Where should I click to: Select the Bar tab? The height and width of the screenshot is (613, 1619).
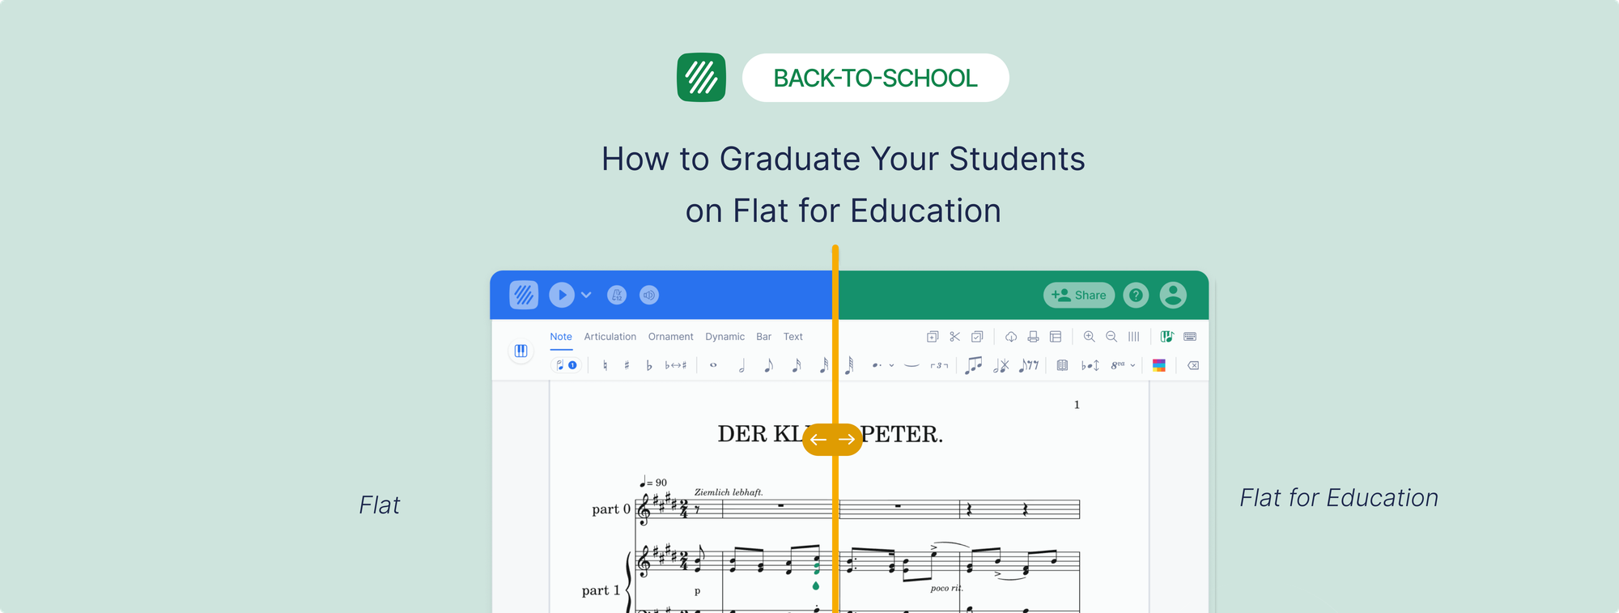764,337
